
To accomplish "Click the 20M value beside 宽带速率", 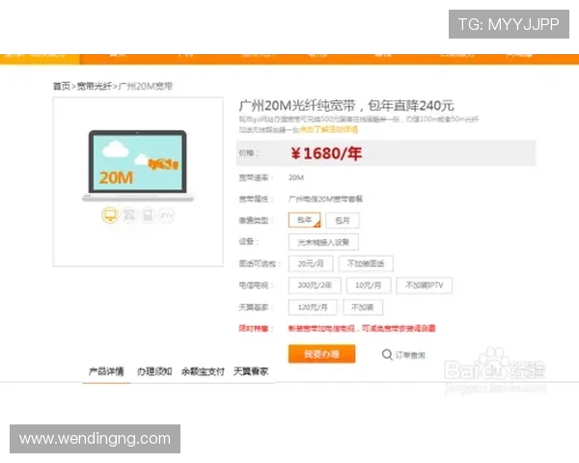I will tap(296, 177).
